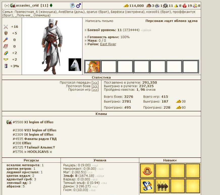Click the male gender symbol icon
220x195 pixels.
[78, 6]
